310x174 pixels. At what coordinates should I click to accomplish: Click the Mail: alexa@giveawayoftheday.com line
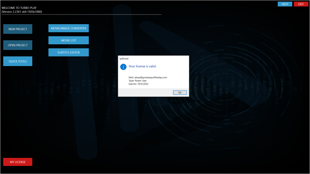coord(148,77)
